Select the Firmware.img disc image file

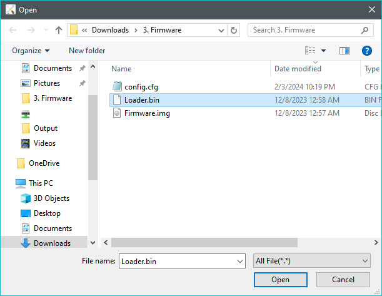tap(147, 113)
